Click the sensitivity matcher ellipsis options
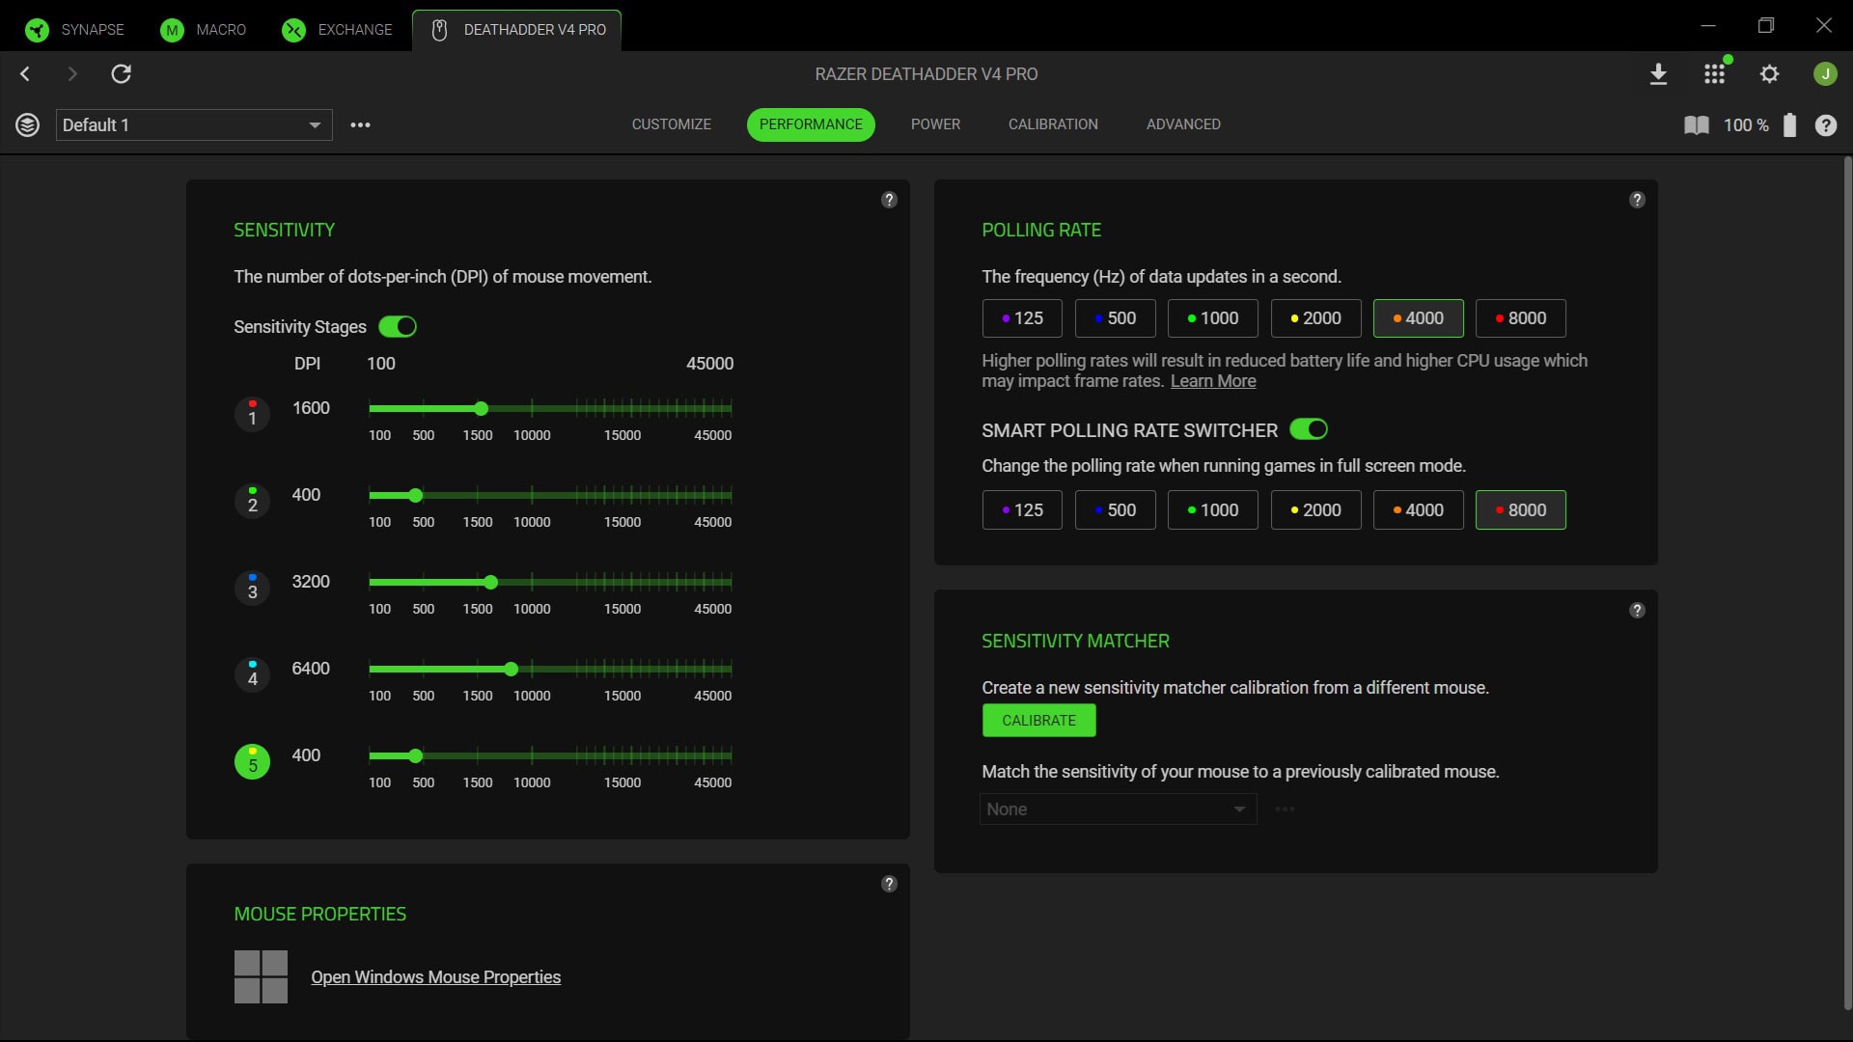This screenshot has height=1042, width=1853. click(1285, 809)
